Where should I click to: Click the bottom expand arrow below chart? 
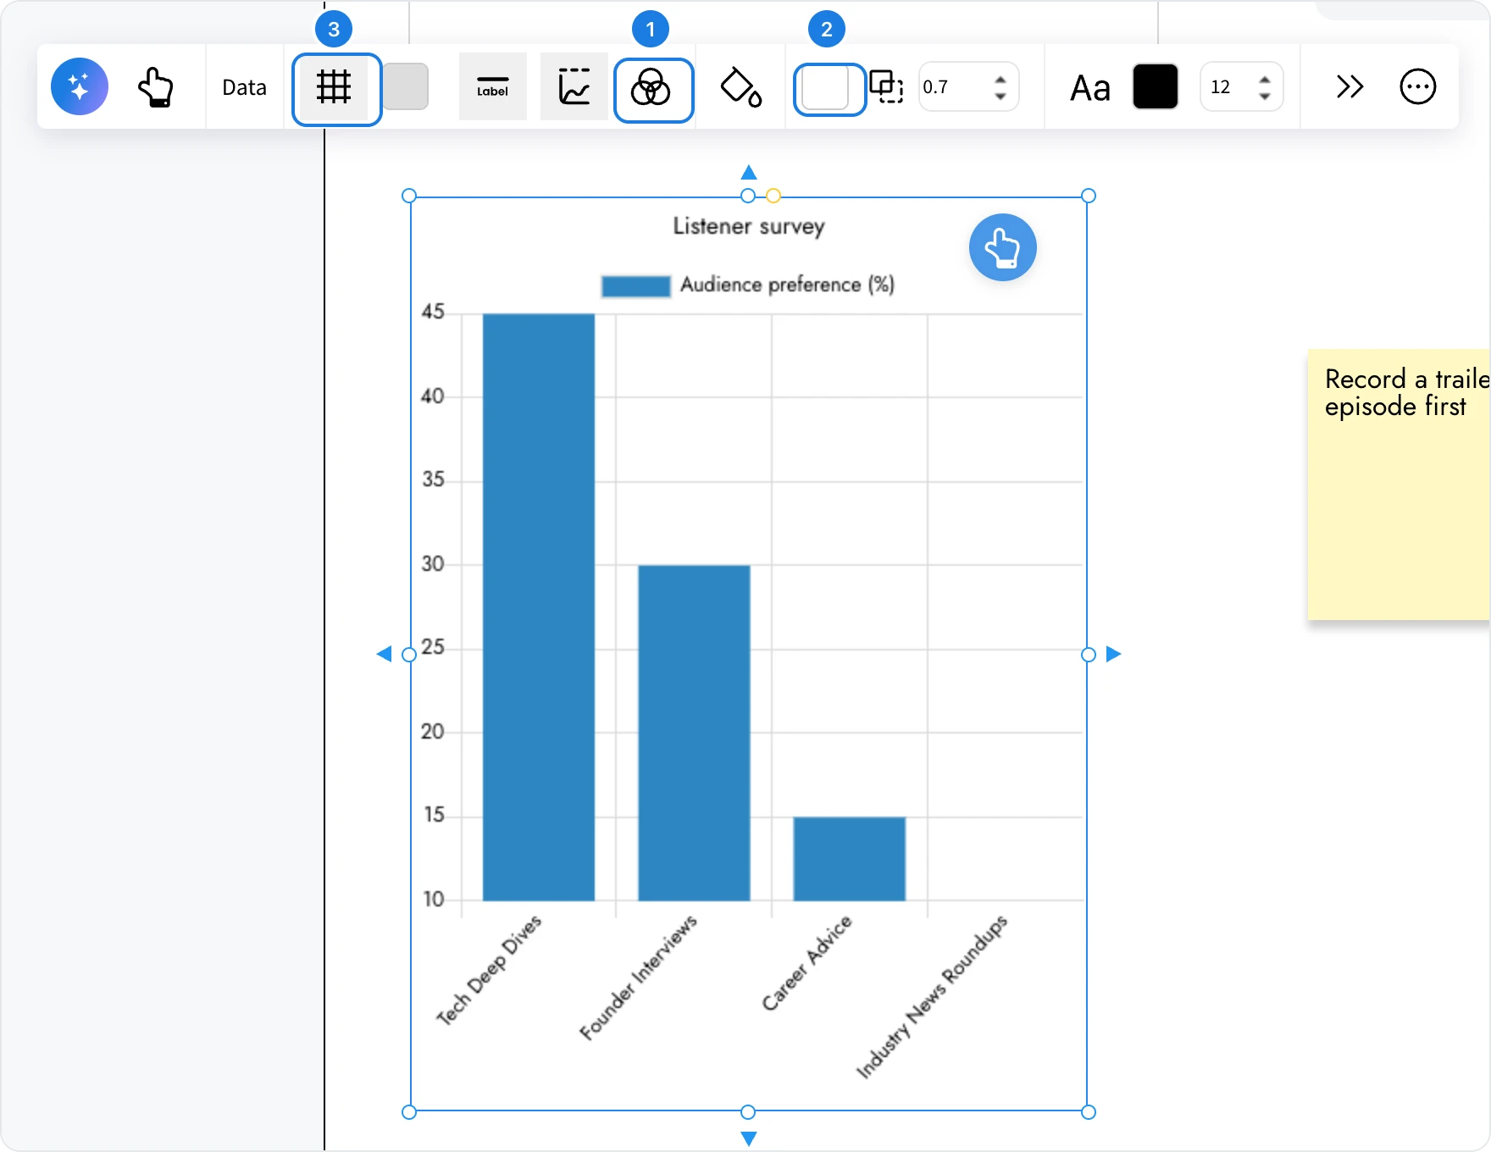tap(749, 1138)
